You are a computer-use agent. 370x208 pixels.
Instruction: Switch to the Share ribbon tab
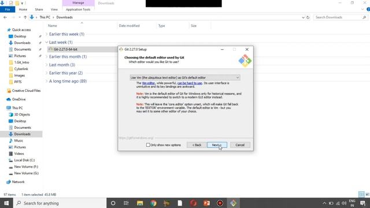[39, 9]
